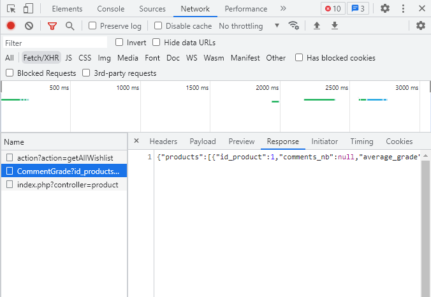Switch to the Console tab

(x=111, y=9)
